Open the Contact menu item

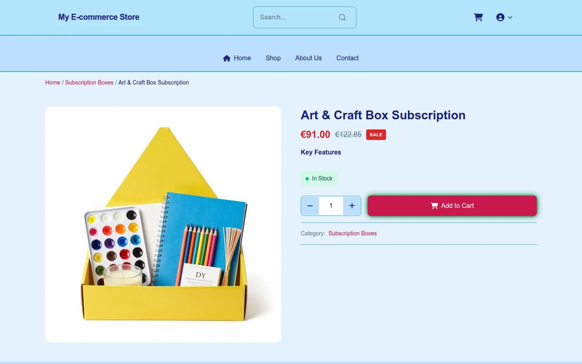[x=348, y=58]
